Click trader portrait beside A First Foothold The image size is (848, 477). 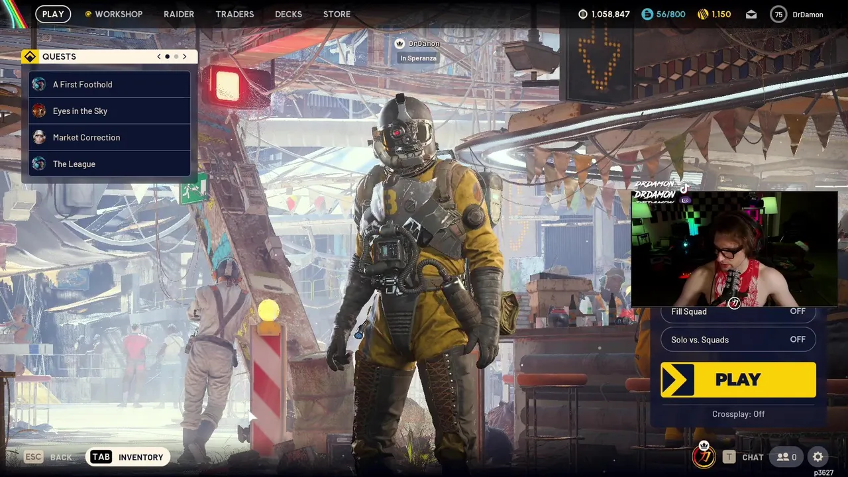(x=39, y=84)
